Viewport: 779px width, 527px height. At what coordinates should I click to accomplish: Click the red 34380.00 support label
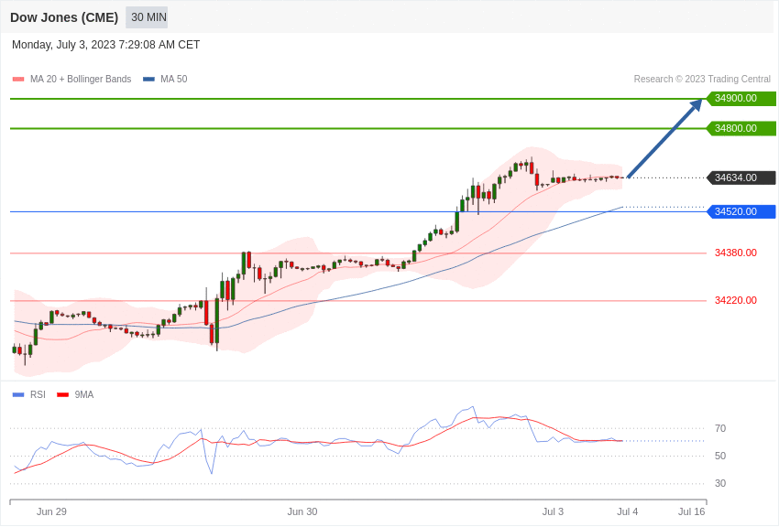tap(735, 253)
